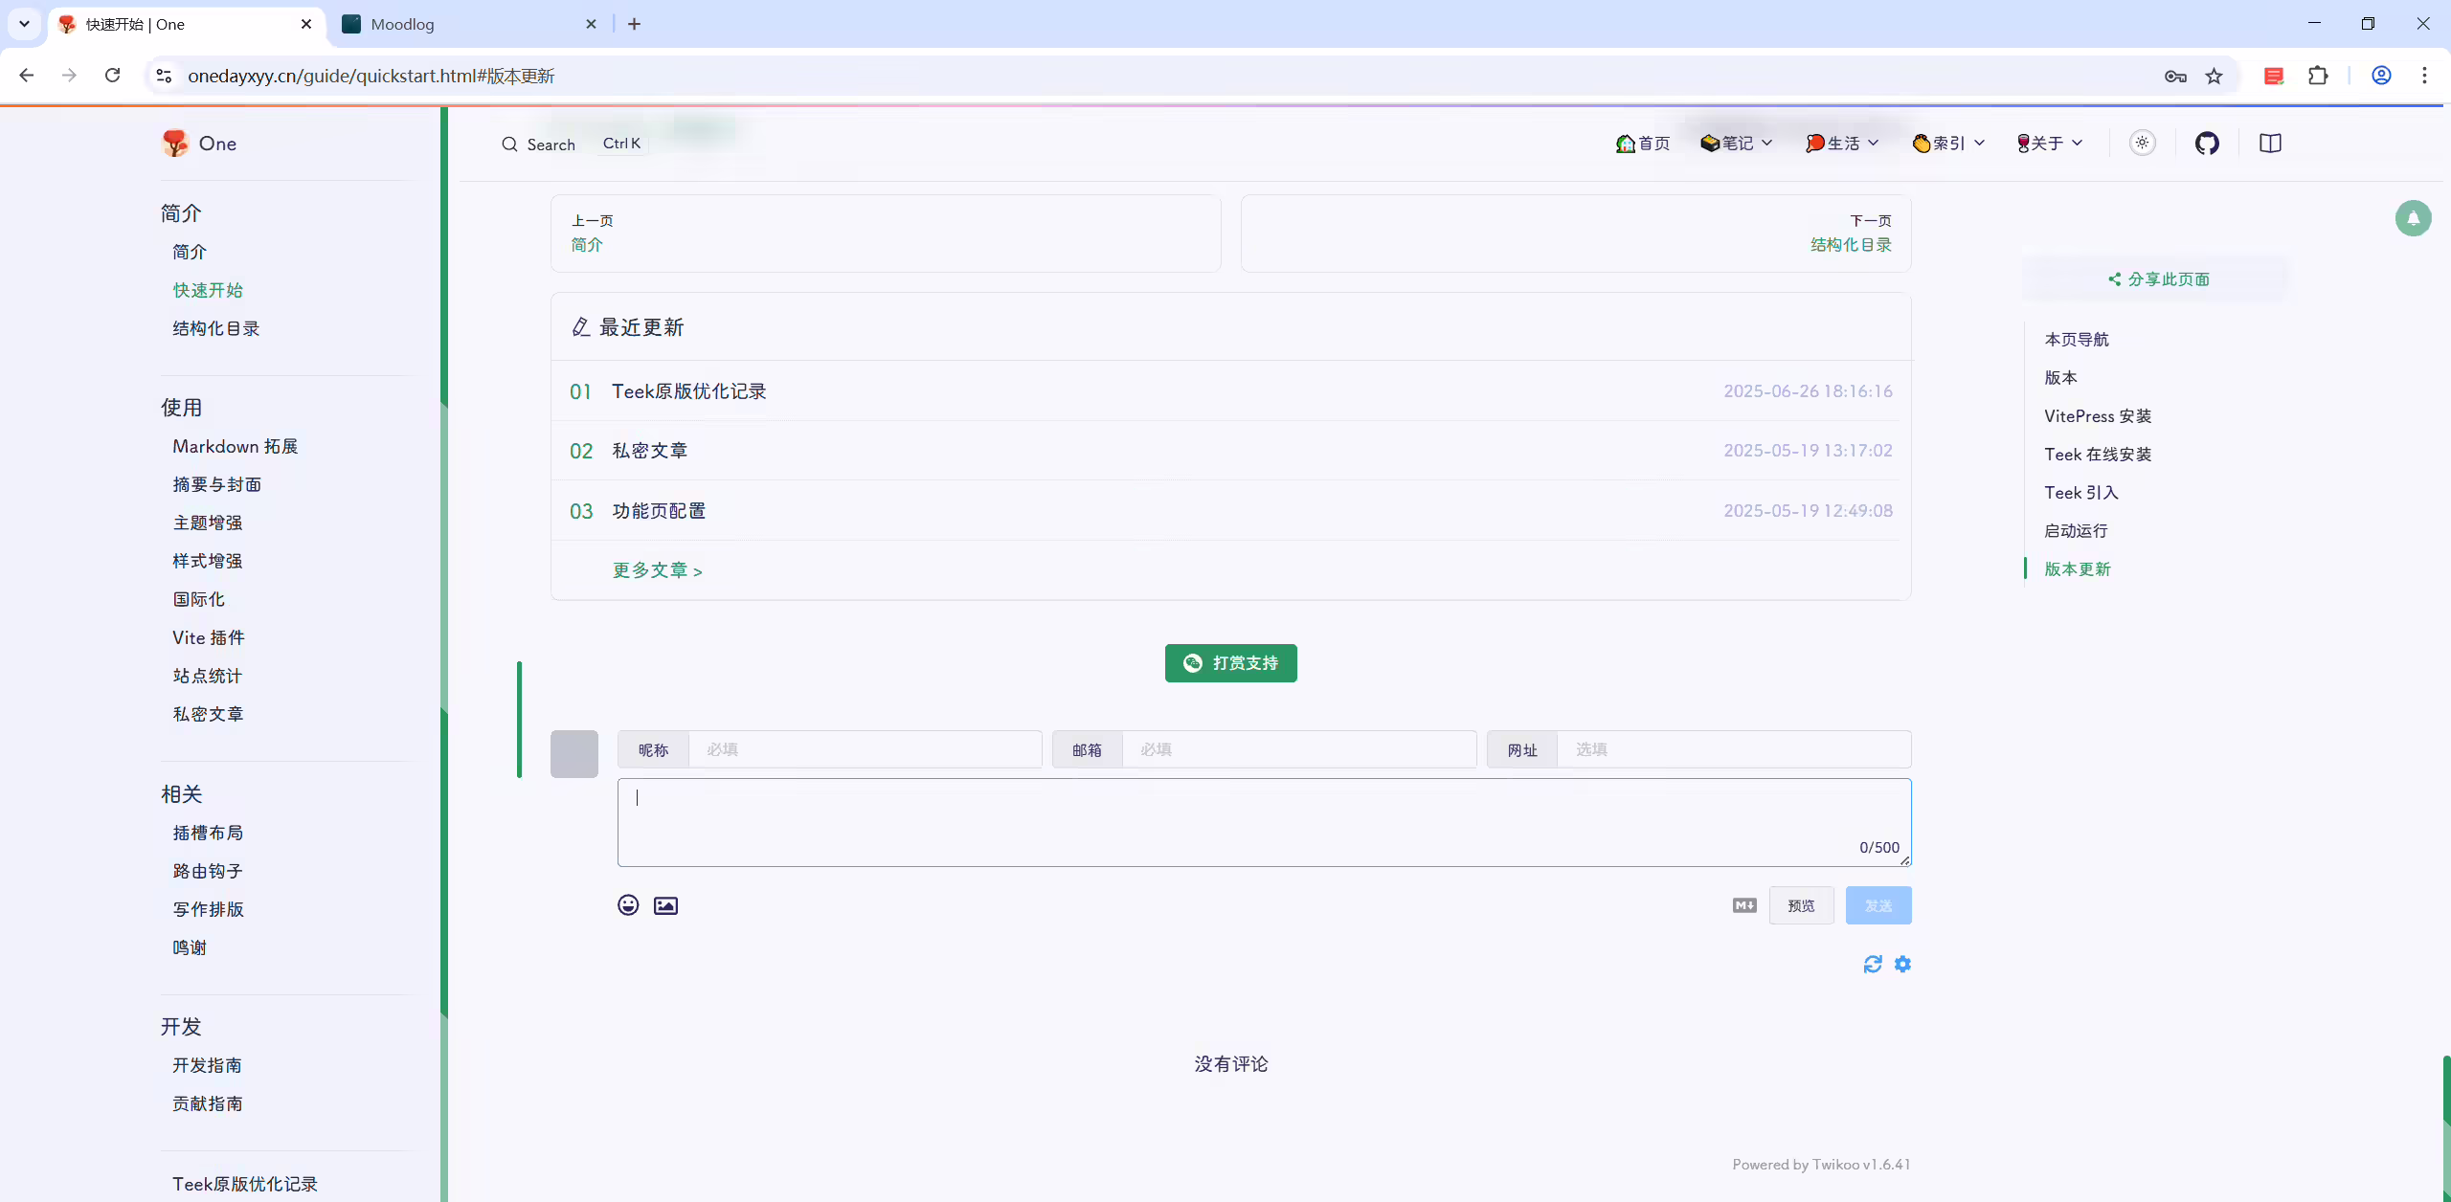Focus the 昵称 input field
The height and width of the screenshot is (1202, 2451).
865,749
